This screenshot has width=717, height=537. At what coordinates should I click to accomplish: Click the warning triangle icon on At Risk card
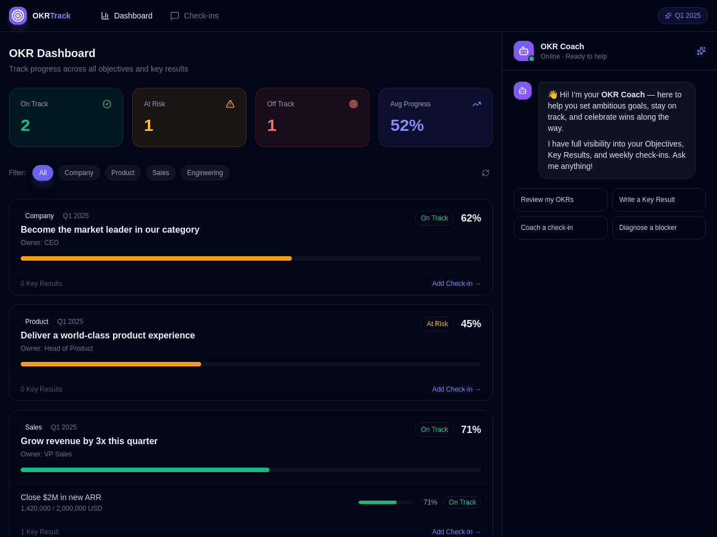(x=230, y=104)
